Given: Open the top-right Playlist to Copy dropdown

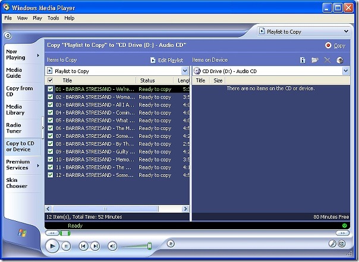Looking at the screenshot, I should [346, 31].
